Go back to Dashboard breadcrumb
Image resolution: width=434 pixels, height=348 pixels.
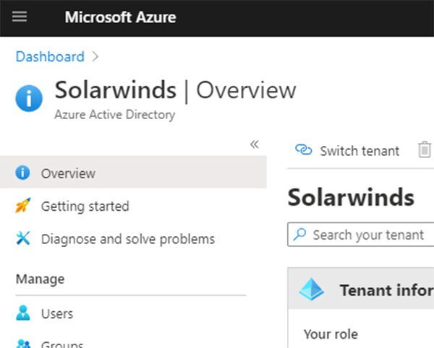click(50, 56)
